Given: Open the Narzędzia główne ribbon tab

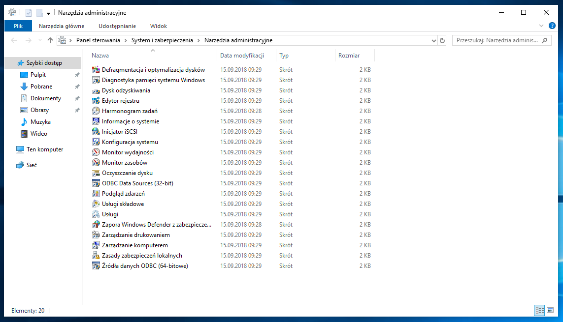Looking at the screenshot, I should [x=62, y=26].
